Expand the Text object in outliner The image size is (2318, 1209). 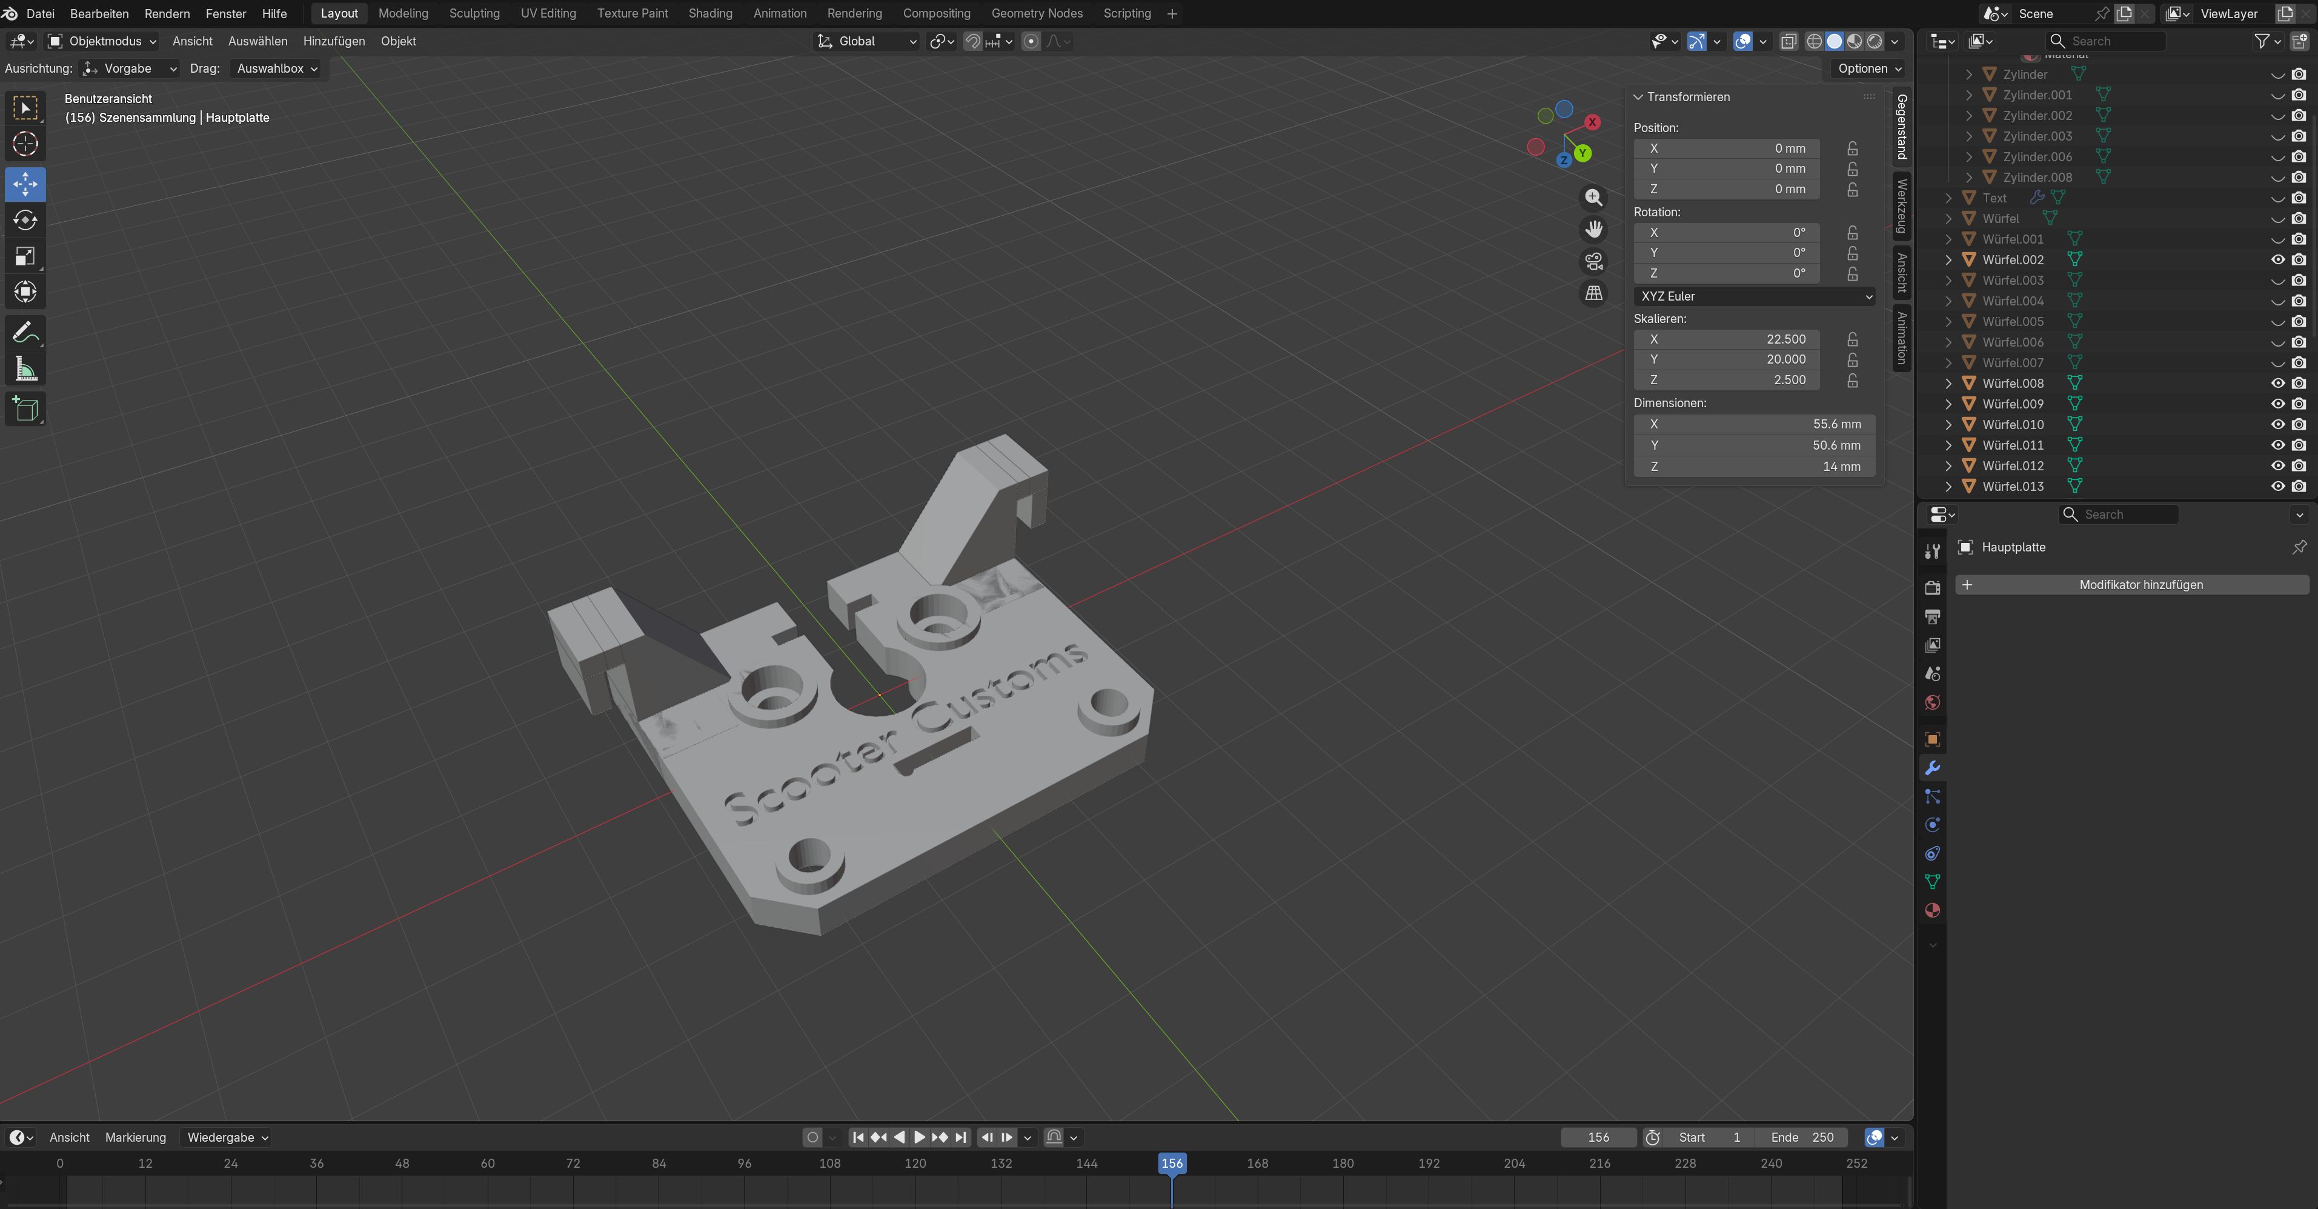point(1948,198)
